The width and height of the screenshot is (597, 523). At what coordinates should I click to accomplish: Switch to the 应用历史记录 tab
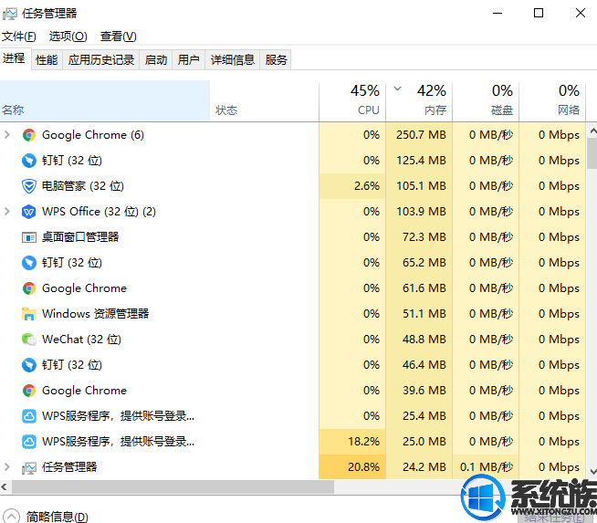tap(101, 59)
